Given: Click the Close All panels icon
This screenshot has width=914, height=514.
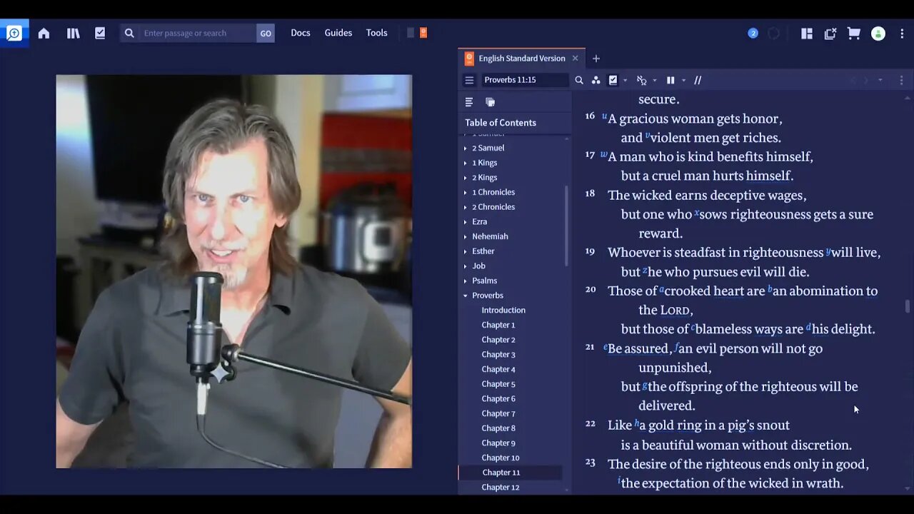Looking at the screenshot, I should click(830, 33).
